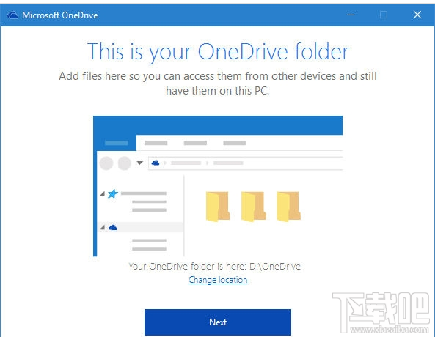This screenshot has height=337, width=435.
Task: Click the File Explorer illustration image
Action: (x=218, y=186)
